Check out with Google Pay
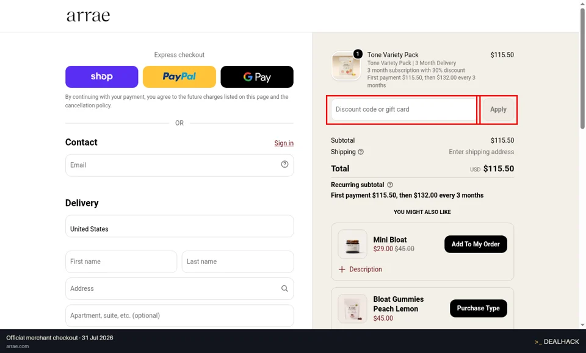 pyautogui.click(x=257, y=77)
